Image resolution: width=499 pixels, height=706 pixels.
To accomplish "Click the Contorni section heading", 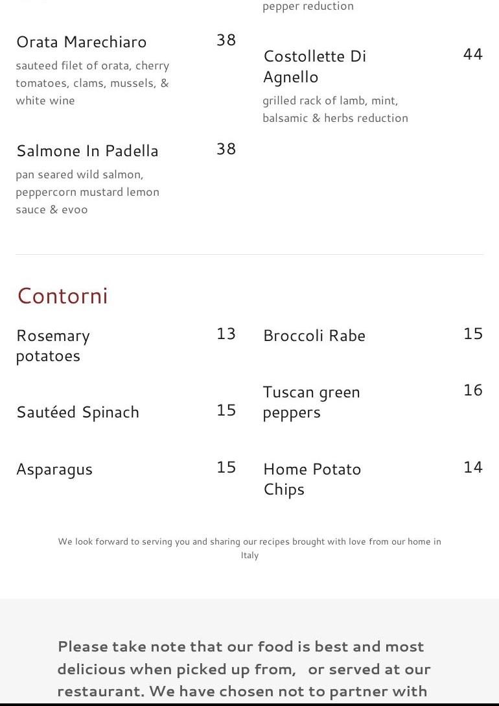I will pos(63,296).
